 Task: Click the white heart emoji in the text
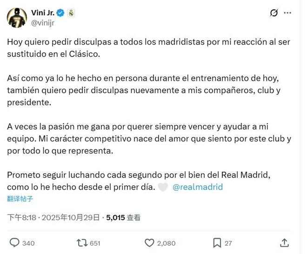[163, 187]
